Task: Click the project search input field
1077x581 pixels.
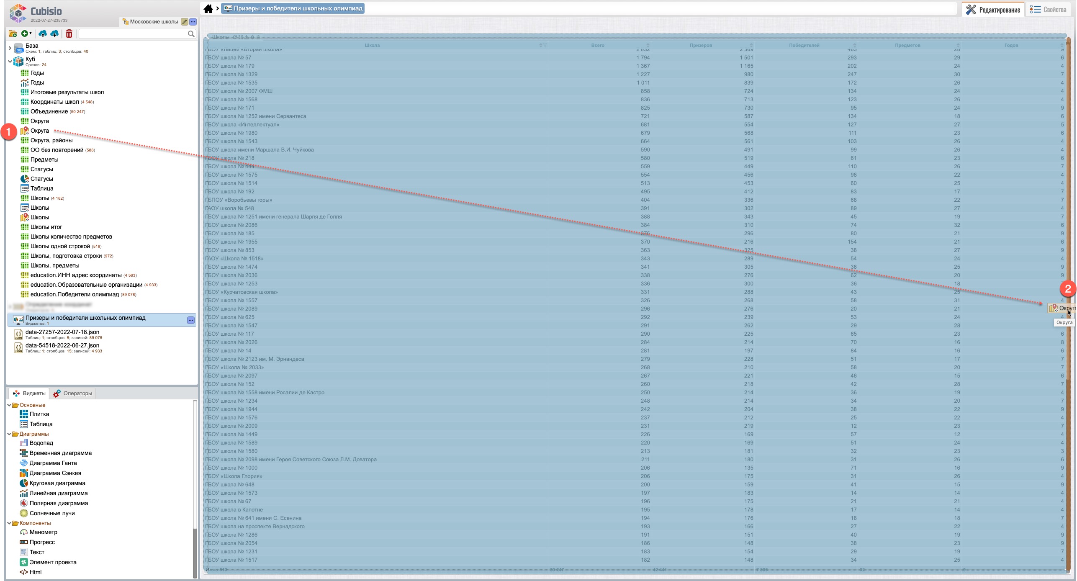Action: (133, 34)
